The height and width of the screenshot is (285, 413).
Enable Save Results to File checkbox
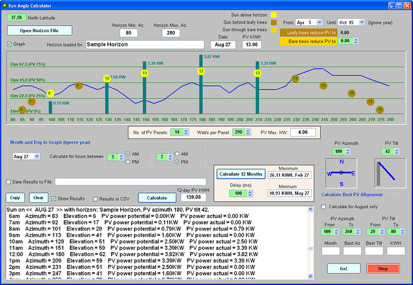pyautogui.click(x=8, y=182)
